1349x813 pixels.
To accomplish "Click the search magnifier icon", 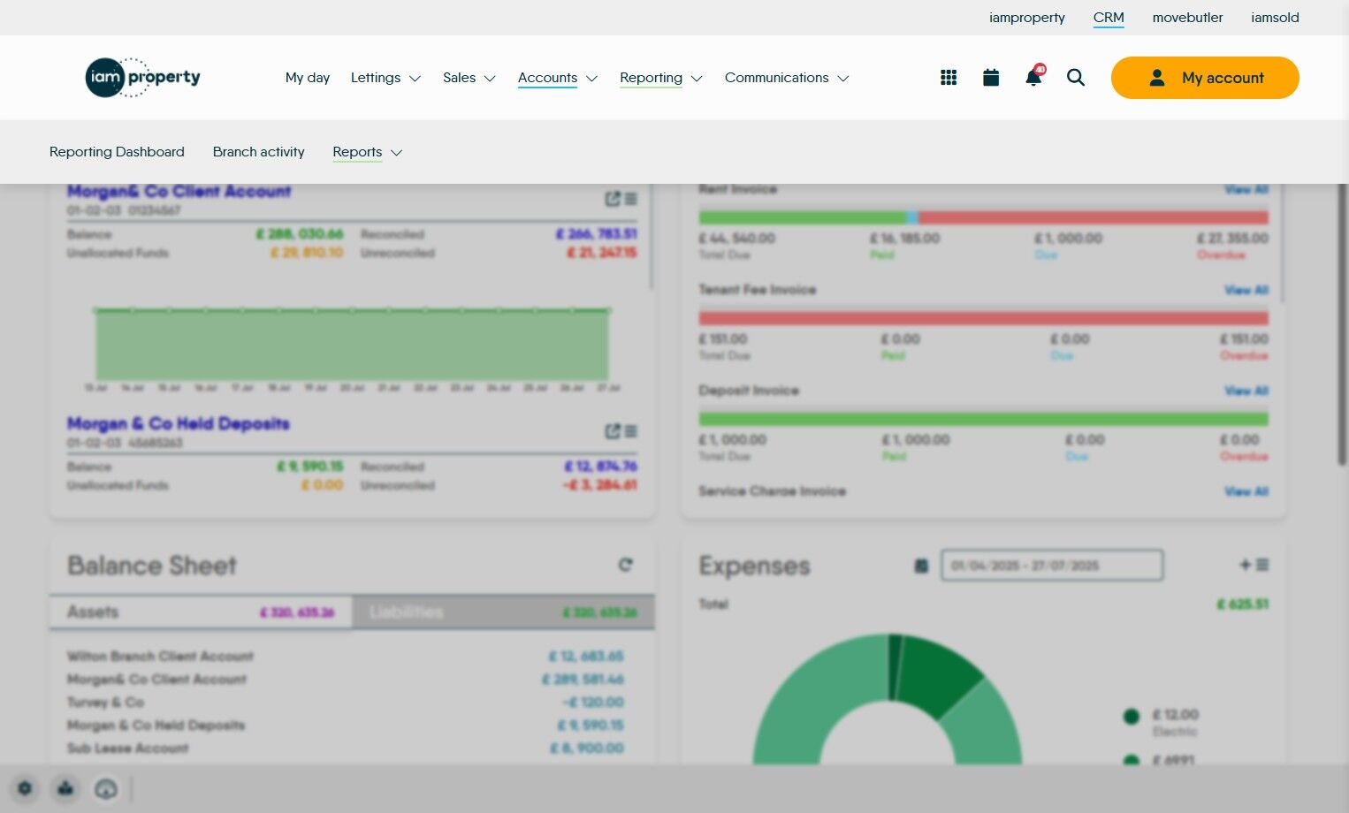I will 1076,78.
